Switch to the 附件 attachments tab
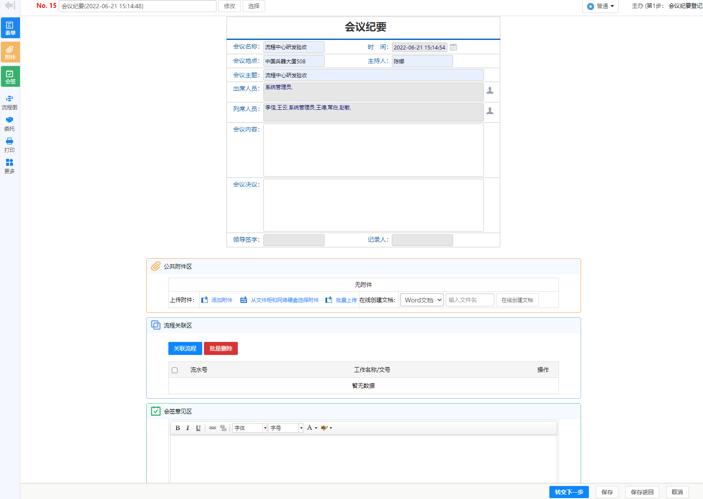 tap(10, 52)
